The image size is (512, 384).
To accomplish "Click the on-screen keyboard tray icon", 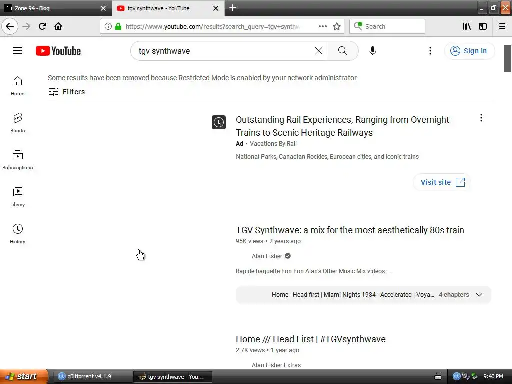I will pyautogui.click(x=438, y=377).
